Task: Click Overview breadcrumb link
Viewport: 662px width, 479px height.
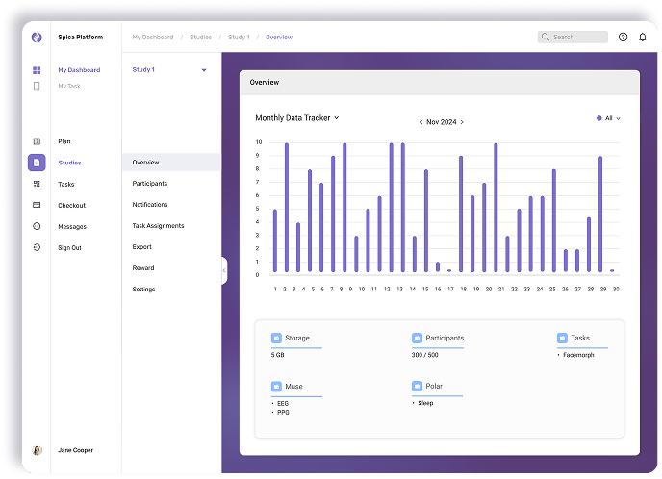Action: (279, 38)
